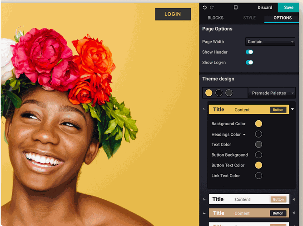Change the Background Color swatch
Image resolution: width=303 pixels, height=226 pixels.
[258, 123]
